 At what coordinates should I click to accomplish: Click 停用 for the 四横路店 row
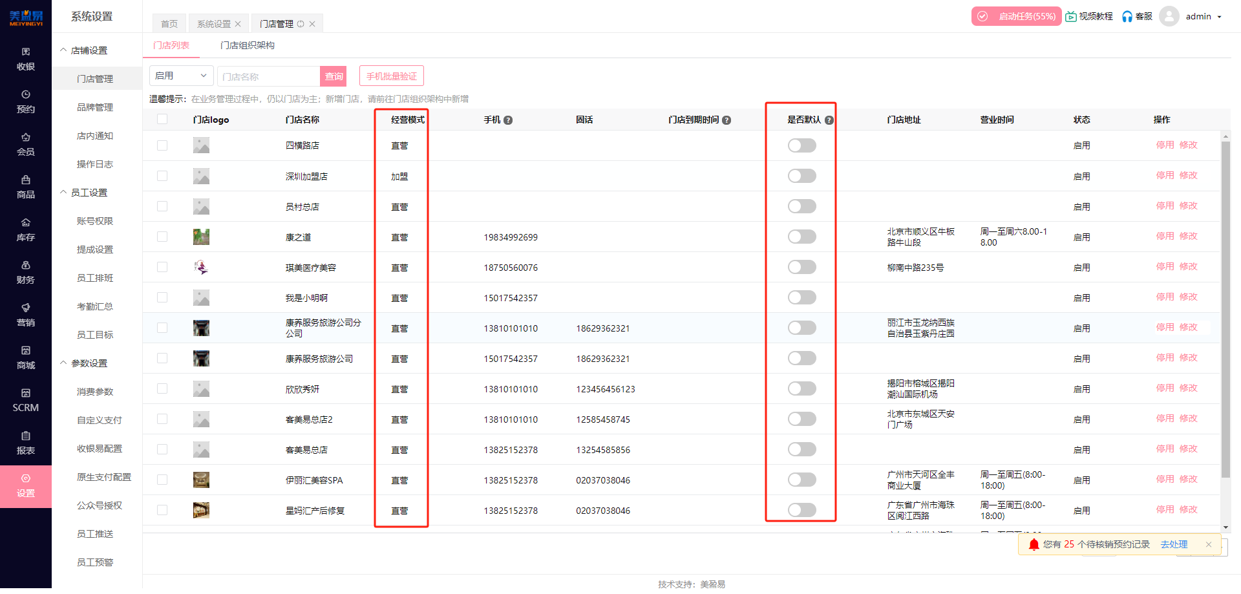[1165, 145]
